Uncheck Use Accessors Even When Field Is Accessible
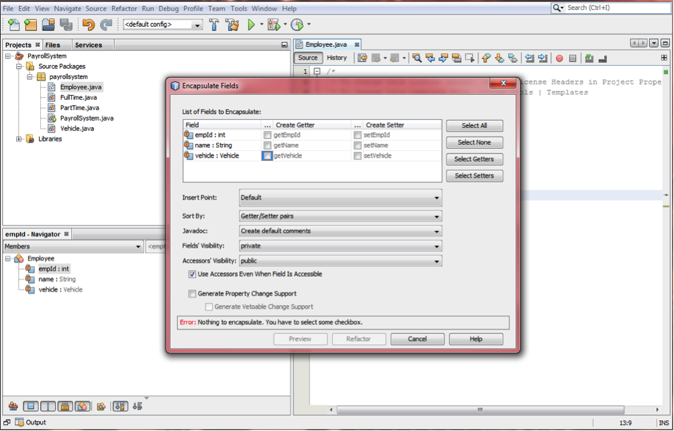This screenshot has height=431, width=674. coord(192,274)
